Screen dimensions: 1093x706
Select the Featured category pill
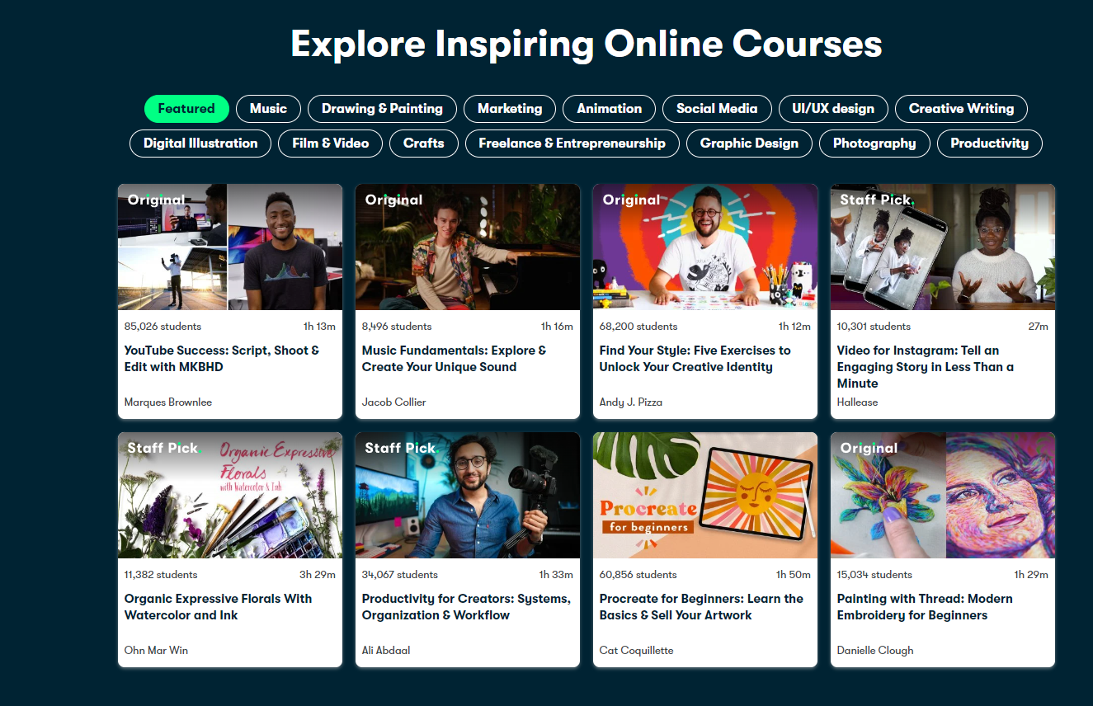186,109
